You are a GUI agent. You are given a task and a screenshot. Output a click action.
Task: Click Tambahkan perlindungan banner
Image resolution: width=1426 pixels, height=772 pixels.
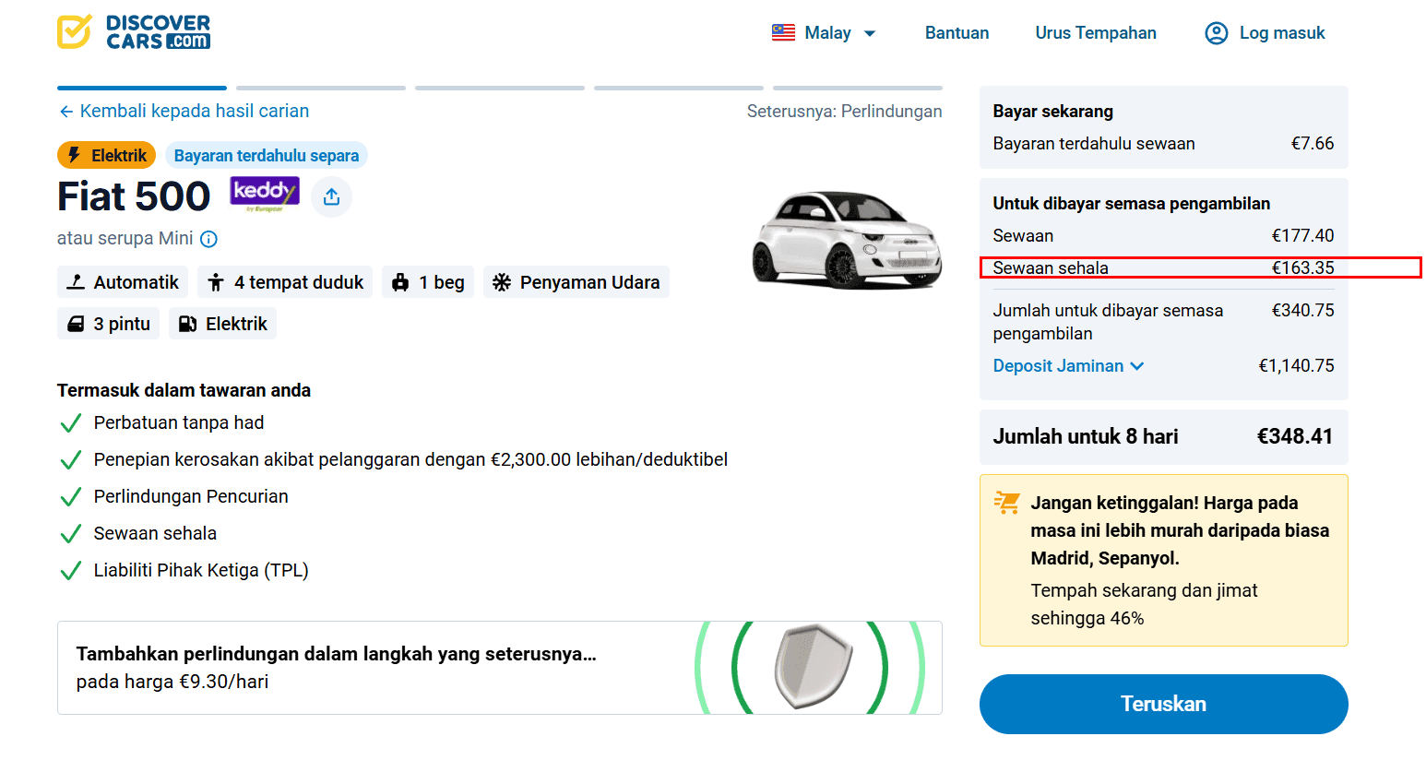coord(500,668)
